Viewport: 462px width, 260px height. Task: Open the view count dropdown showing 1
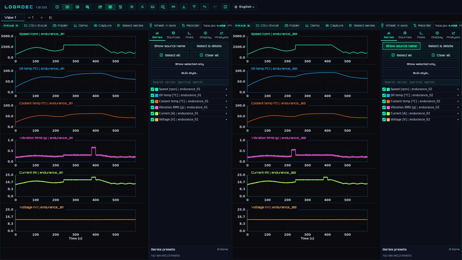(31, 18)
